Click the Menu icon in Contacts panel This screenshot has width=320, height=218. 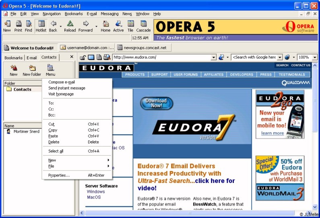click(x=50, y=71)
